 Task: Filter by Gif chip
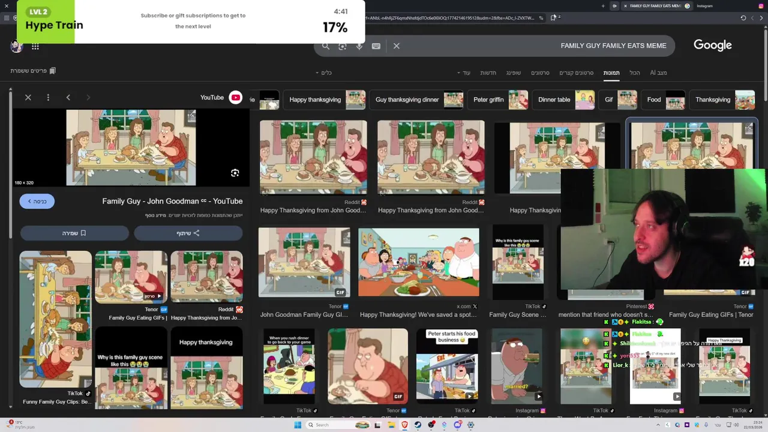[x=619, y=100]
